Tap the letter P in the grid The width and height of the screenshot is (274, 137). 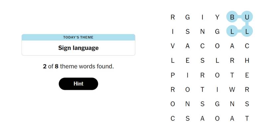click(173, 75)
